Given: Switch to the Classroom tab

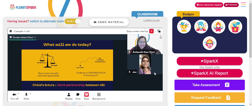Looking at the screenshot, I should coord(147,14).
